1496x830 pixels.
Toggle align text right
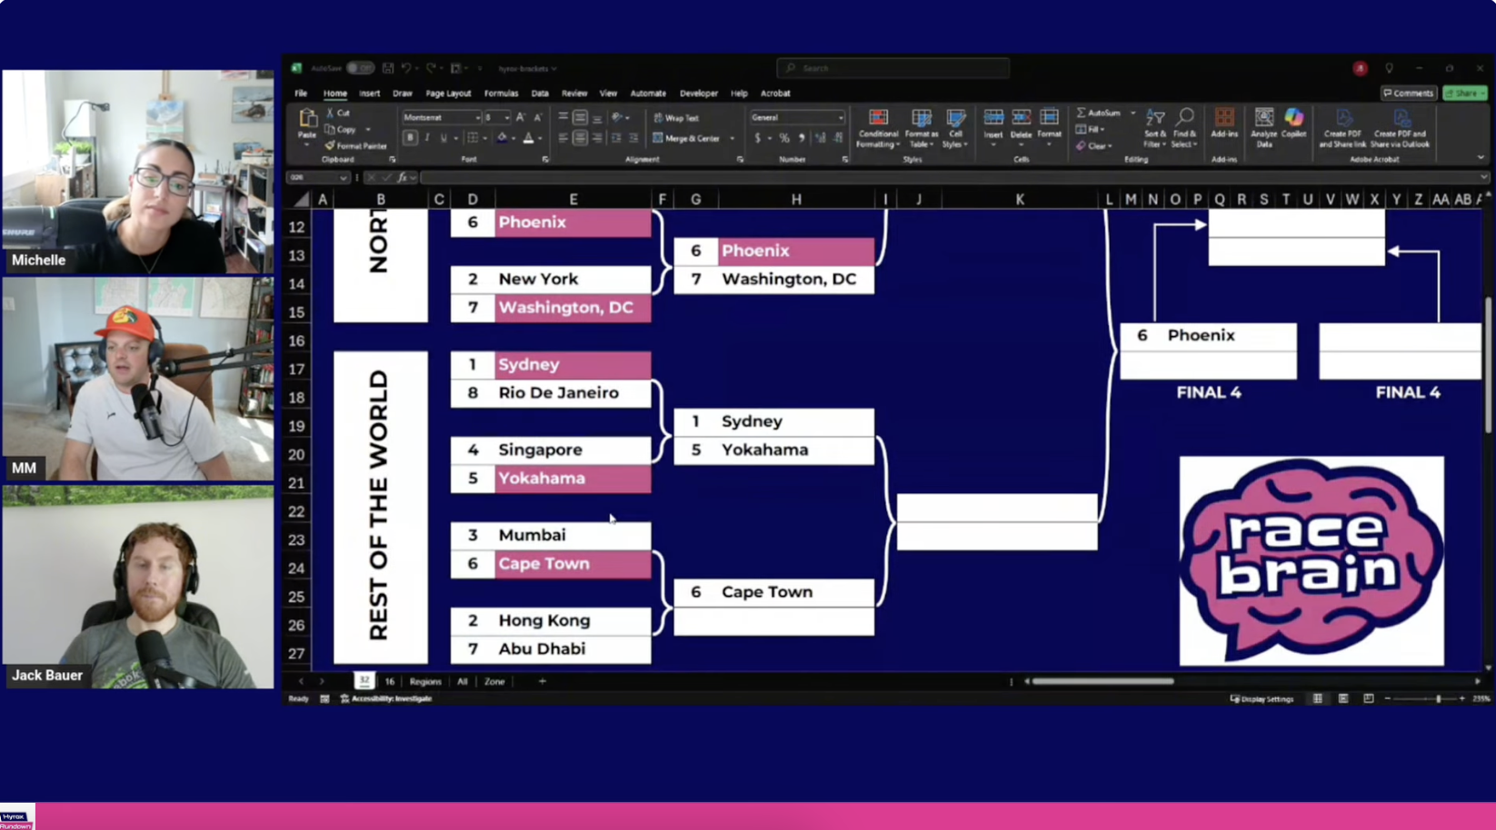click(x=596, y=138)
